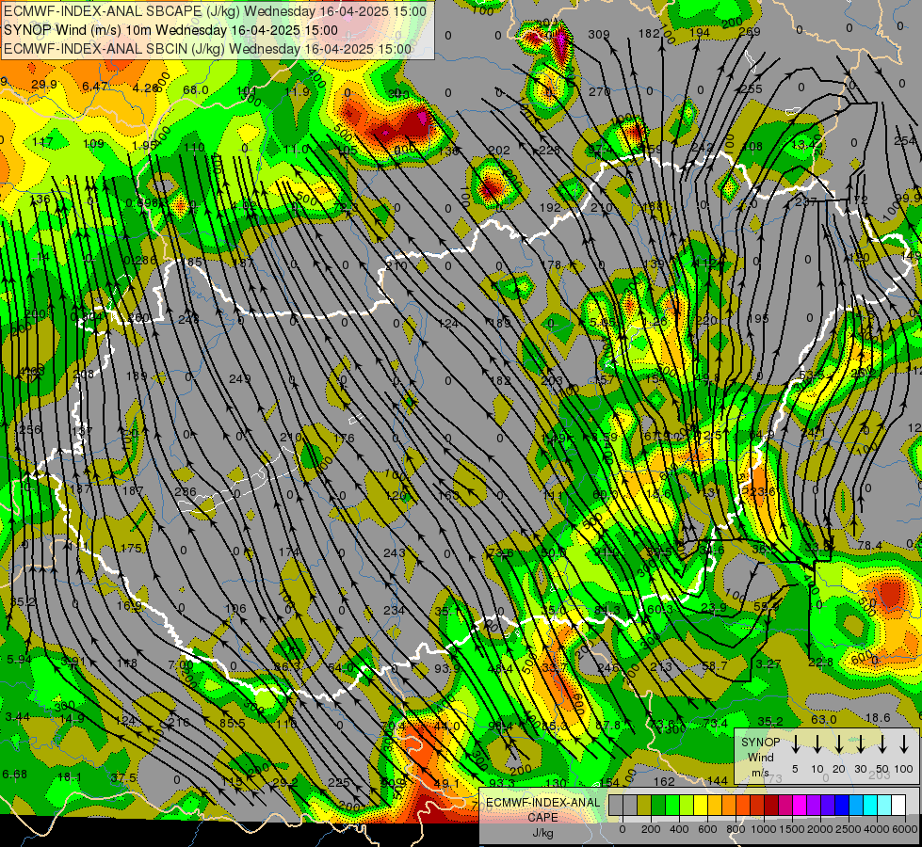922x847 pixels.
Task: Click the map value 178
Action: (550, 264)
